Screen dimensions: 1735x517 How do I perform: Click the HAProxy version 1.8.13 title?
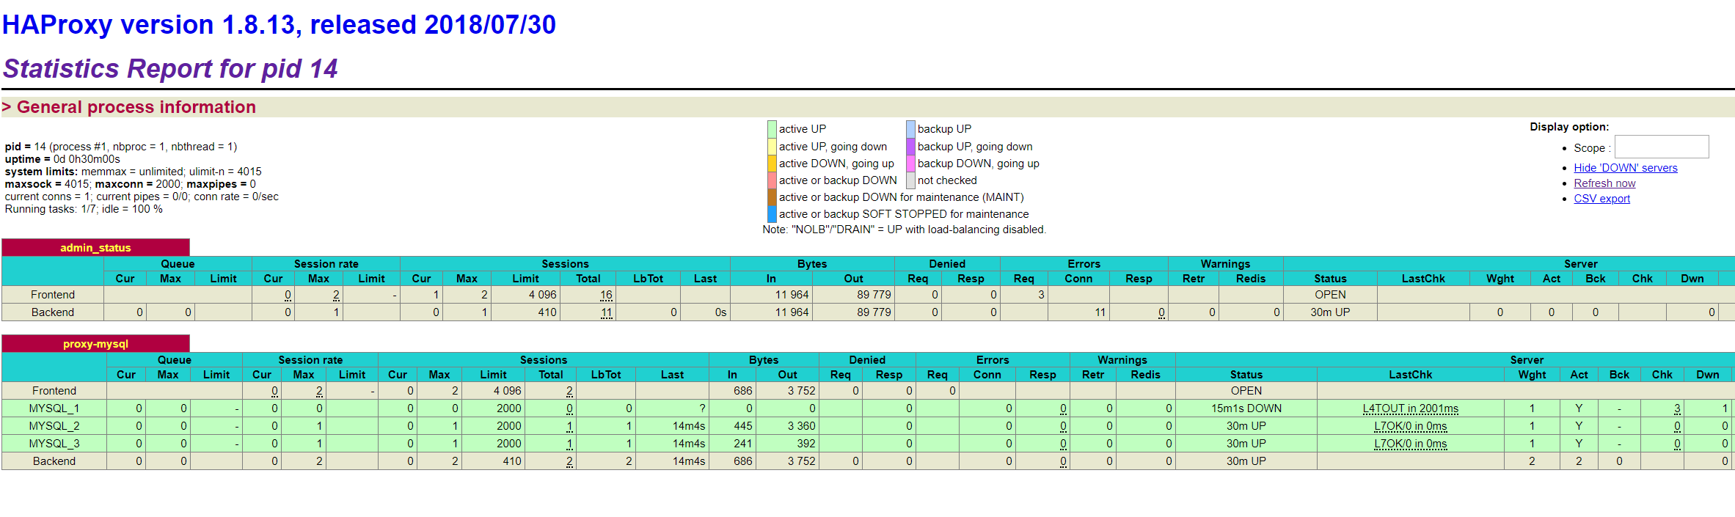coord(279,25)
